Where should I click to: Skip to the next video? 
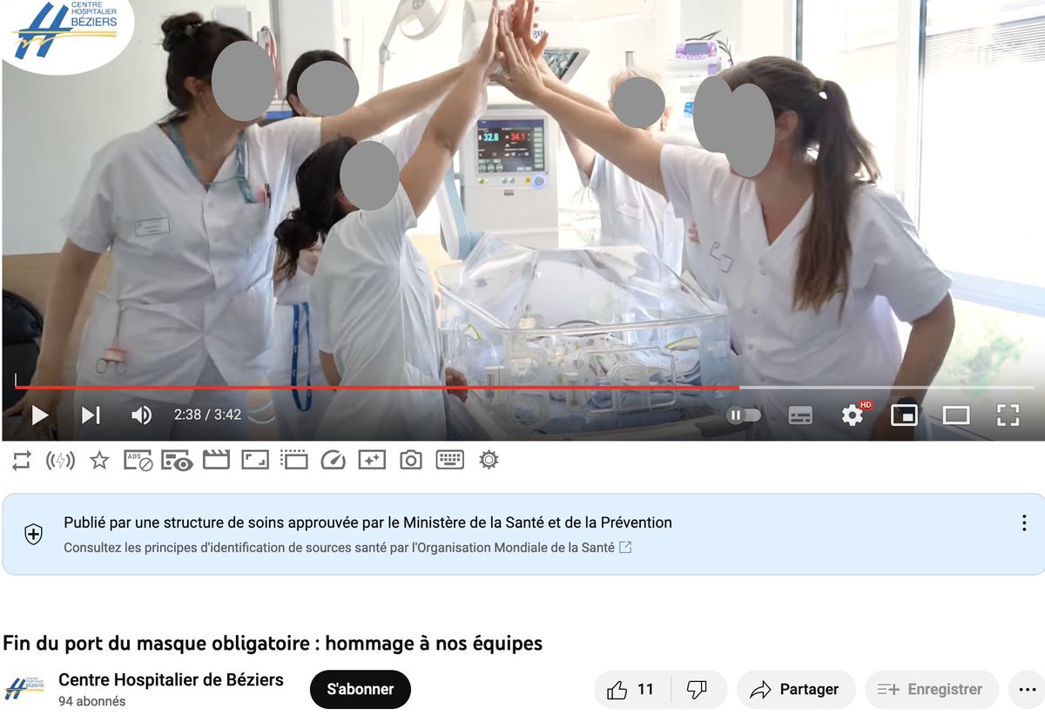[x=91, y=415]
